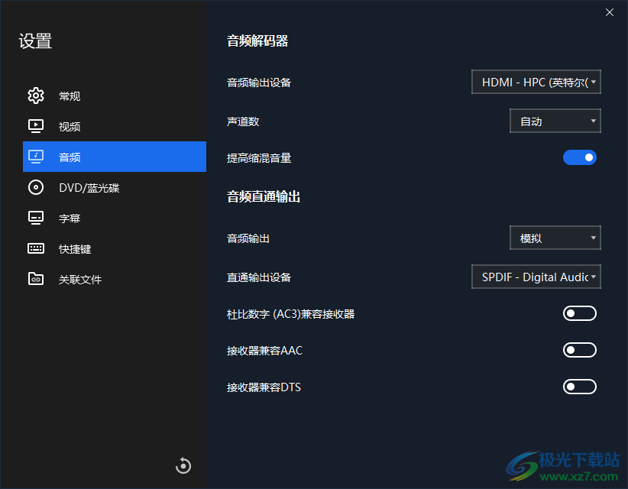Image resolution: width=628 pixels, height=489 pixels.
Task: Click the reset settings circular arrow icon
Action: coord(183,465)
